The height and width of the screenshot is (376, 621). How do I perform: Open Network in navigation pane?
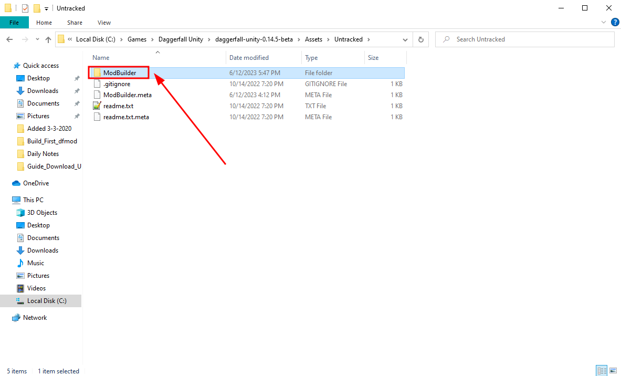pyautogui.click(x=35, y=318)
